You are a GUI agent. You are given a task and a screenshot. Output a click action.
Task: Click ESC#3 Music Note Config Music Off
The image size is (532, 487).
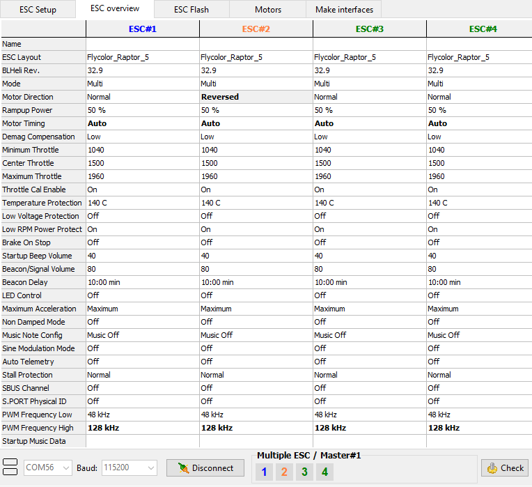tap(370, 335)
